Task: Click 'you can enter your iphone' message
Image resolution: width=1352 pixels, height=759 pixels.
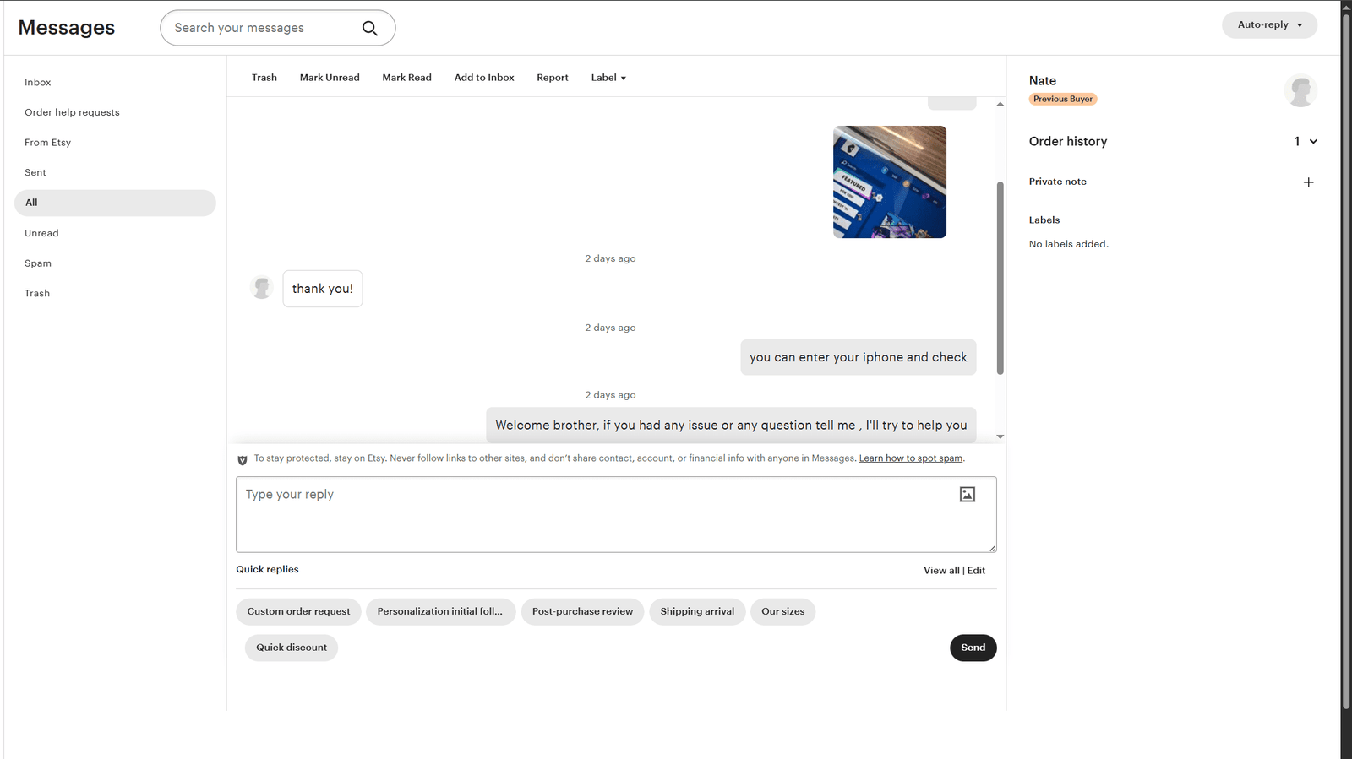Action: pyautogui.click(x=859, y=357)
